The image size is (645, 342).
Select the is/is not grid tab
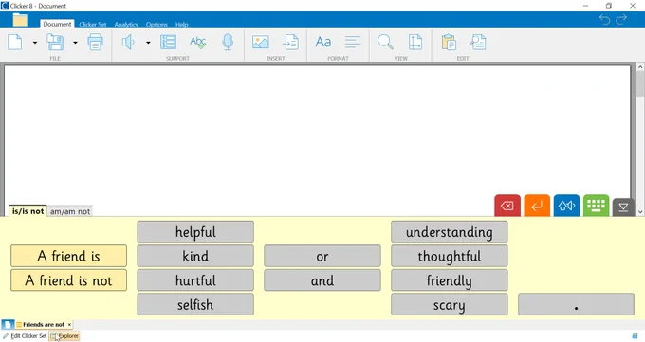point(28,211)
